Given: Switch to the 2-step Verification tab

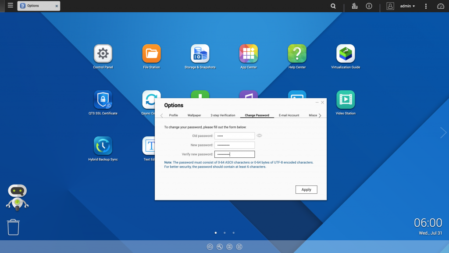Looking at the screenshot, I should [223, 115].
